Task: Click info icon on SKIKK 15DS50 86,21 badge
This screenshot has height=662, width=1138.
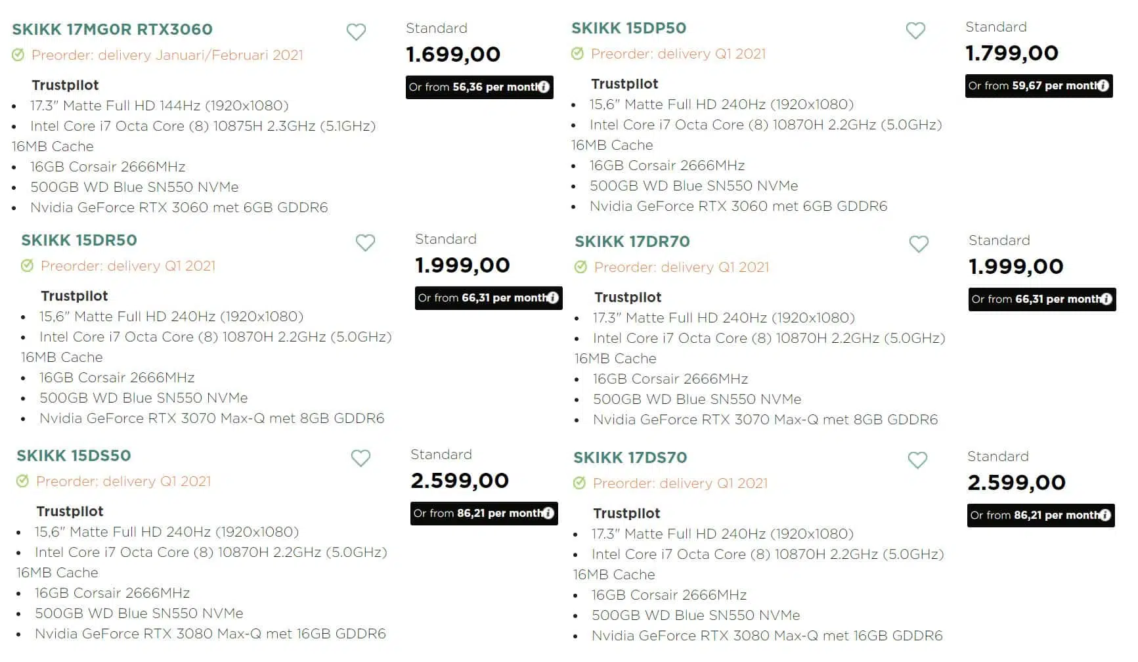Action: pyautogui.click(x=548, y=513)
